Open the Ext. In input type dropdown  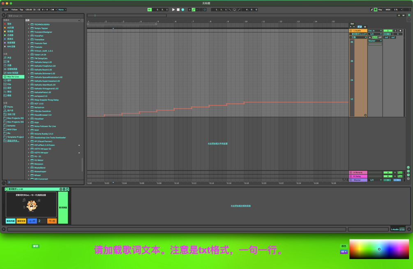375,31
